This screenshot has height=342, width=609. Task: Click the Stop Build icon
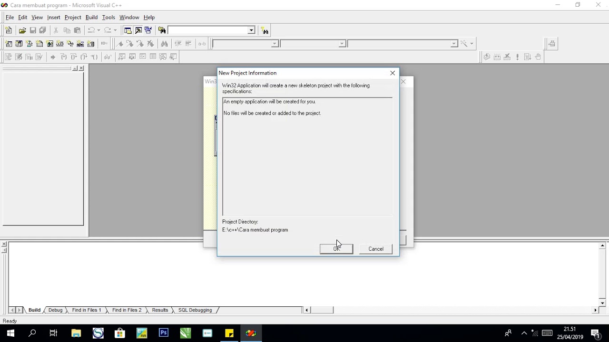pyautogui.click(x=507, y=57)
